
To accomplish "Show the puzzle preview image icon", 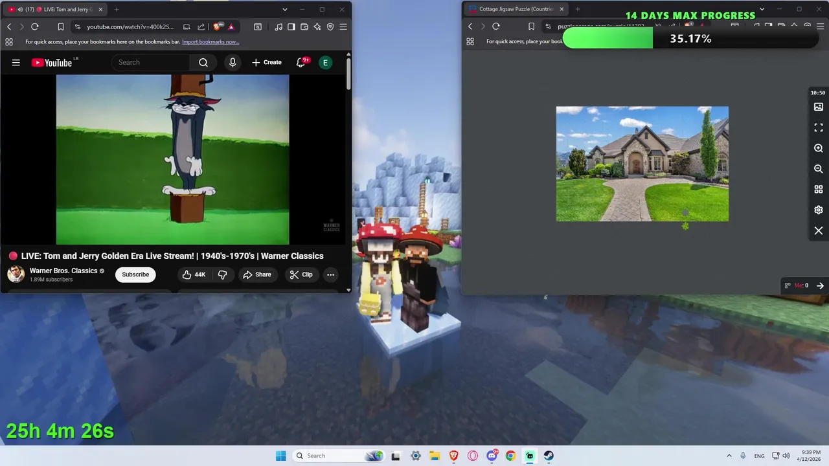I will [819, 107].
